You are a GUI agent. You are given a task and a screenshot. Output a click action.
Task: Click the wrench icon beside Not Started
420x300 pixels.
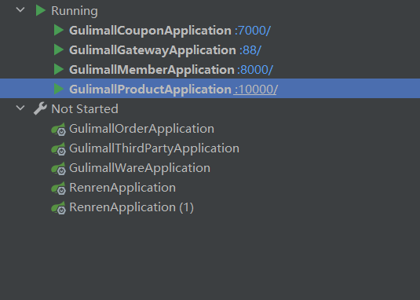click(40, 108)
